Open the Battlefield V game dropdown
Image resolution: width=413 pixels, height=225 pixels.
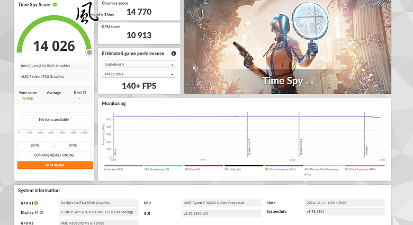click(x=139, y=65)
